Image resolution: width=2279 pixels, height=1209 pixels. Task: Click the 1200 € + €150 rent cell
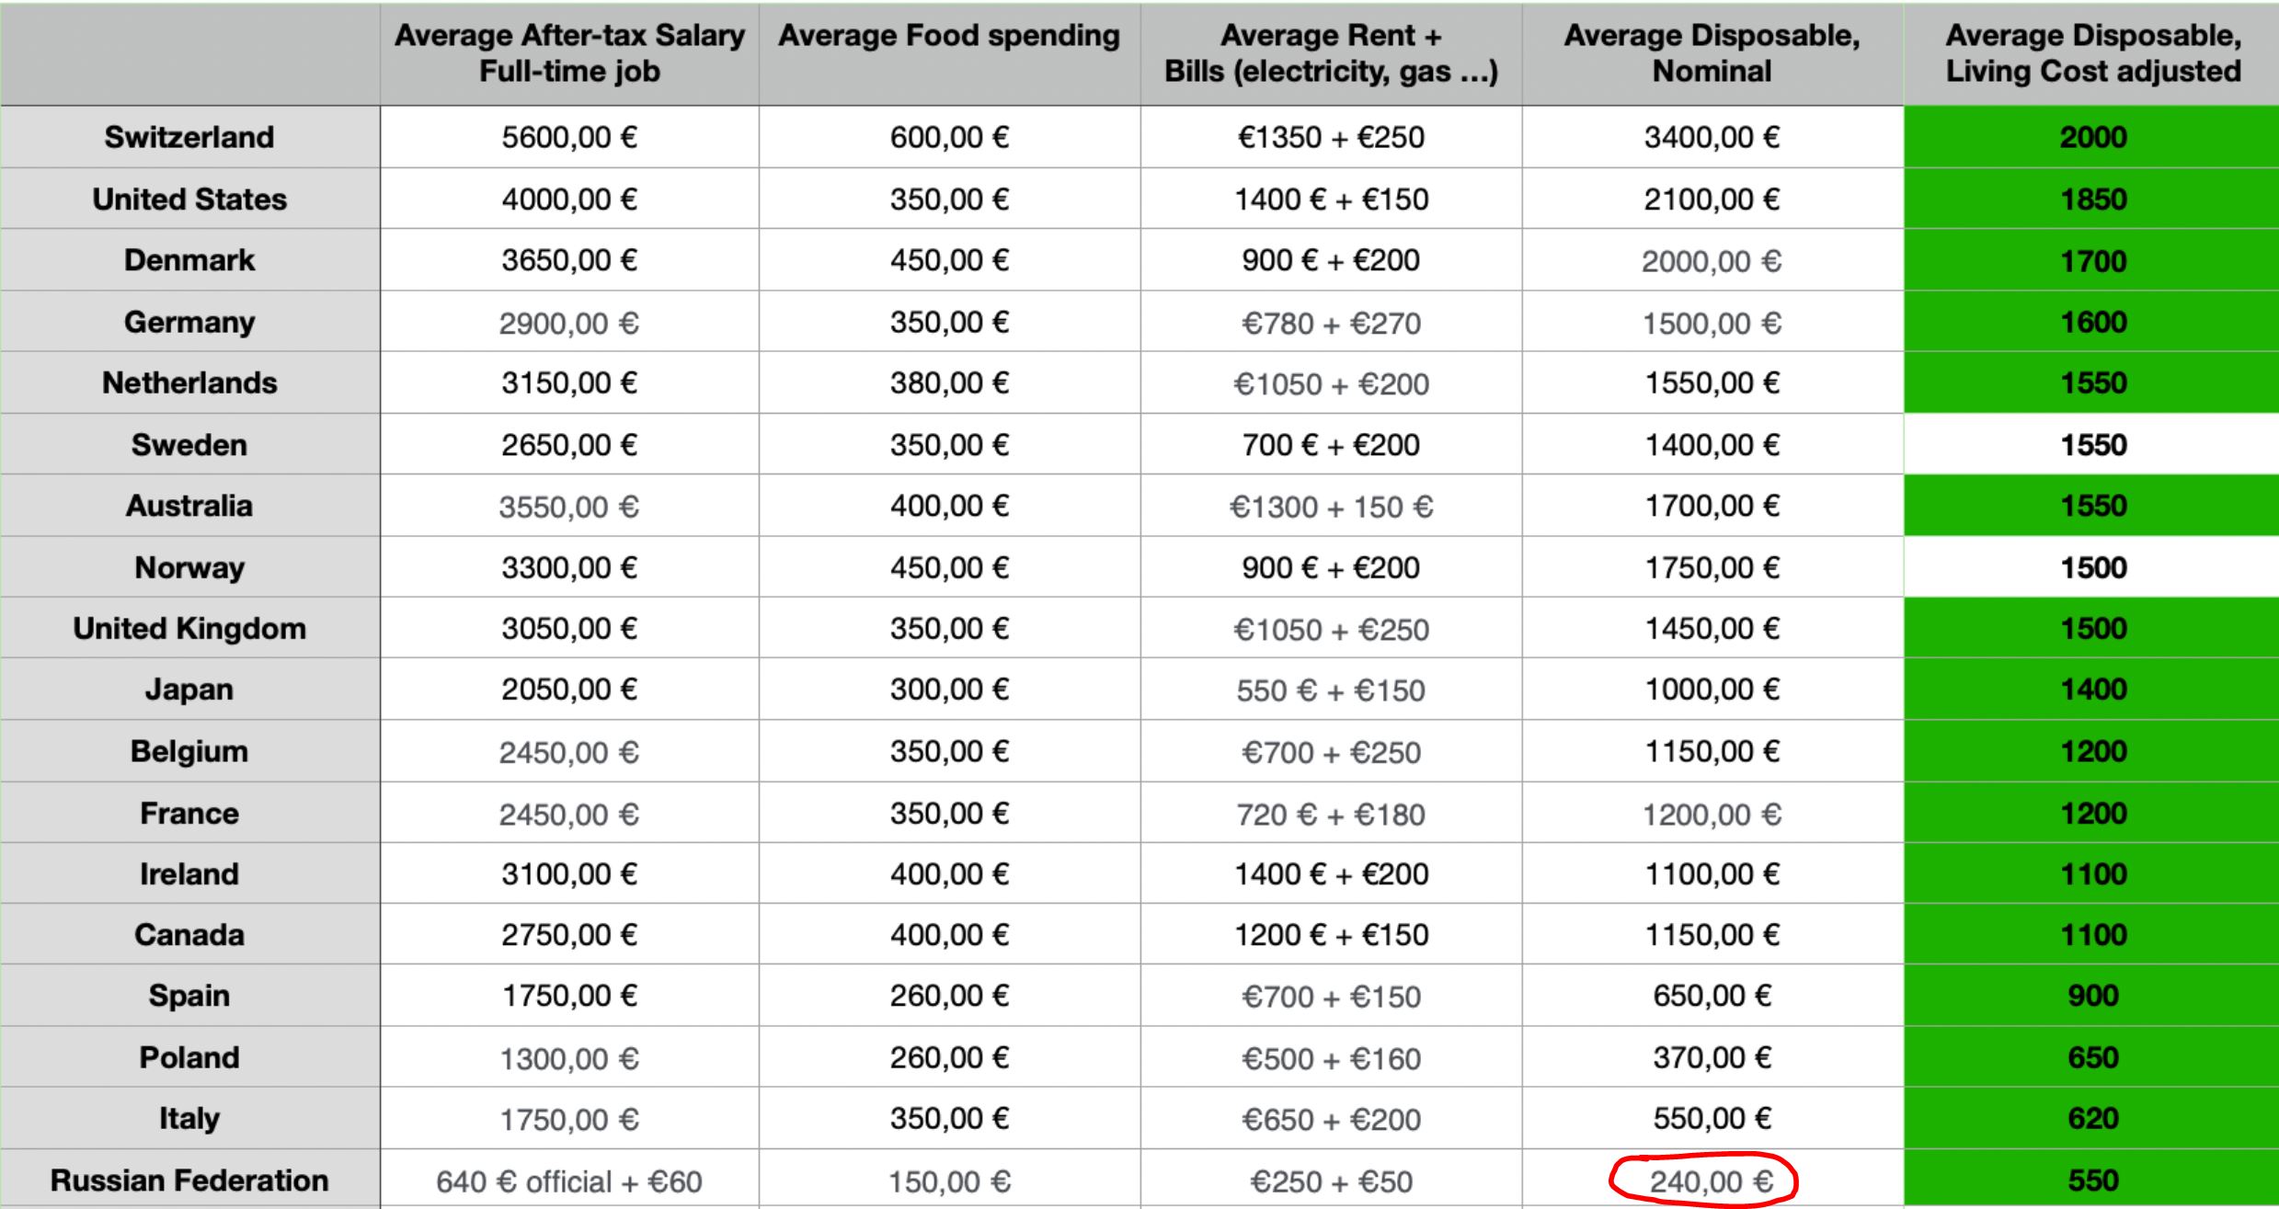click(x=1331, y=934)
